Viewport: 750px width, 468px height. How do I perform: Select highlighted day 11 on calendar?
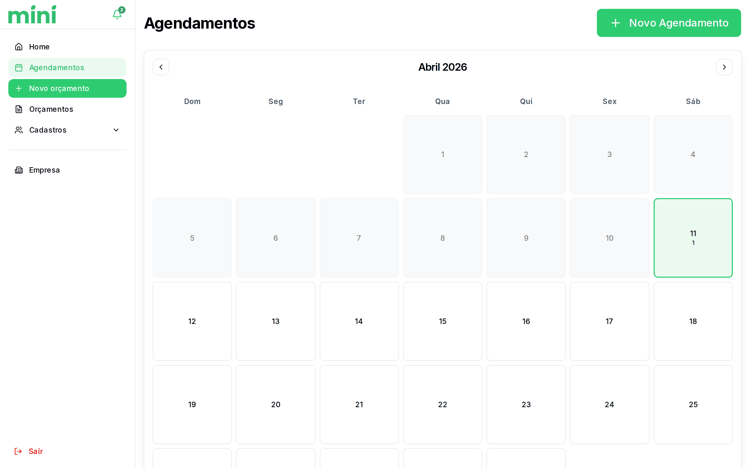point(693,238)
